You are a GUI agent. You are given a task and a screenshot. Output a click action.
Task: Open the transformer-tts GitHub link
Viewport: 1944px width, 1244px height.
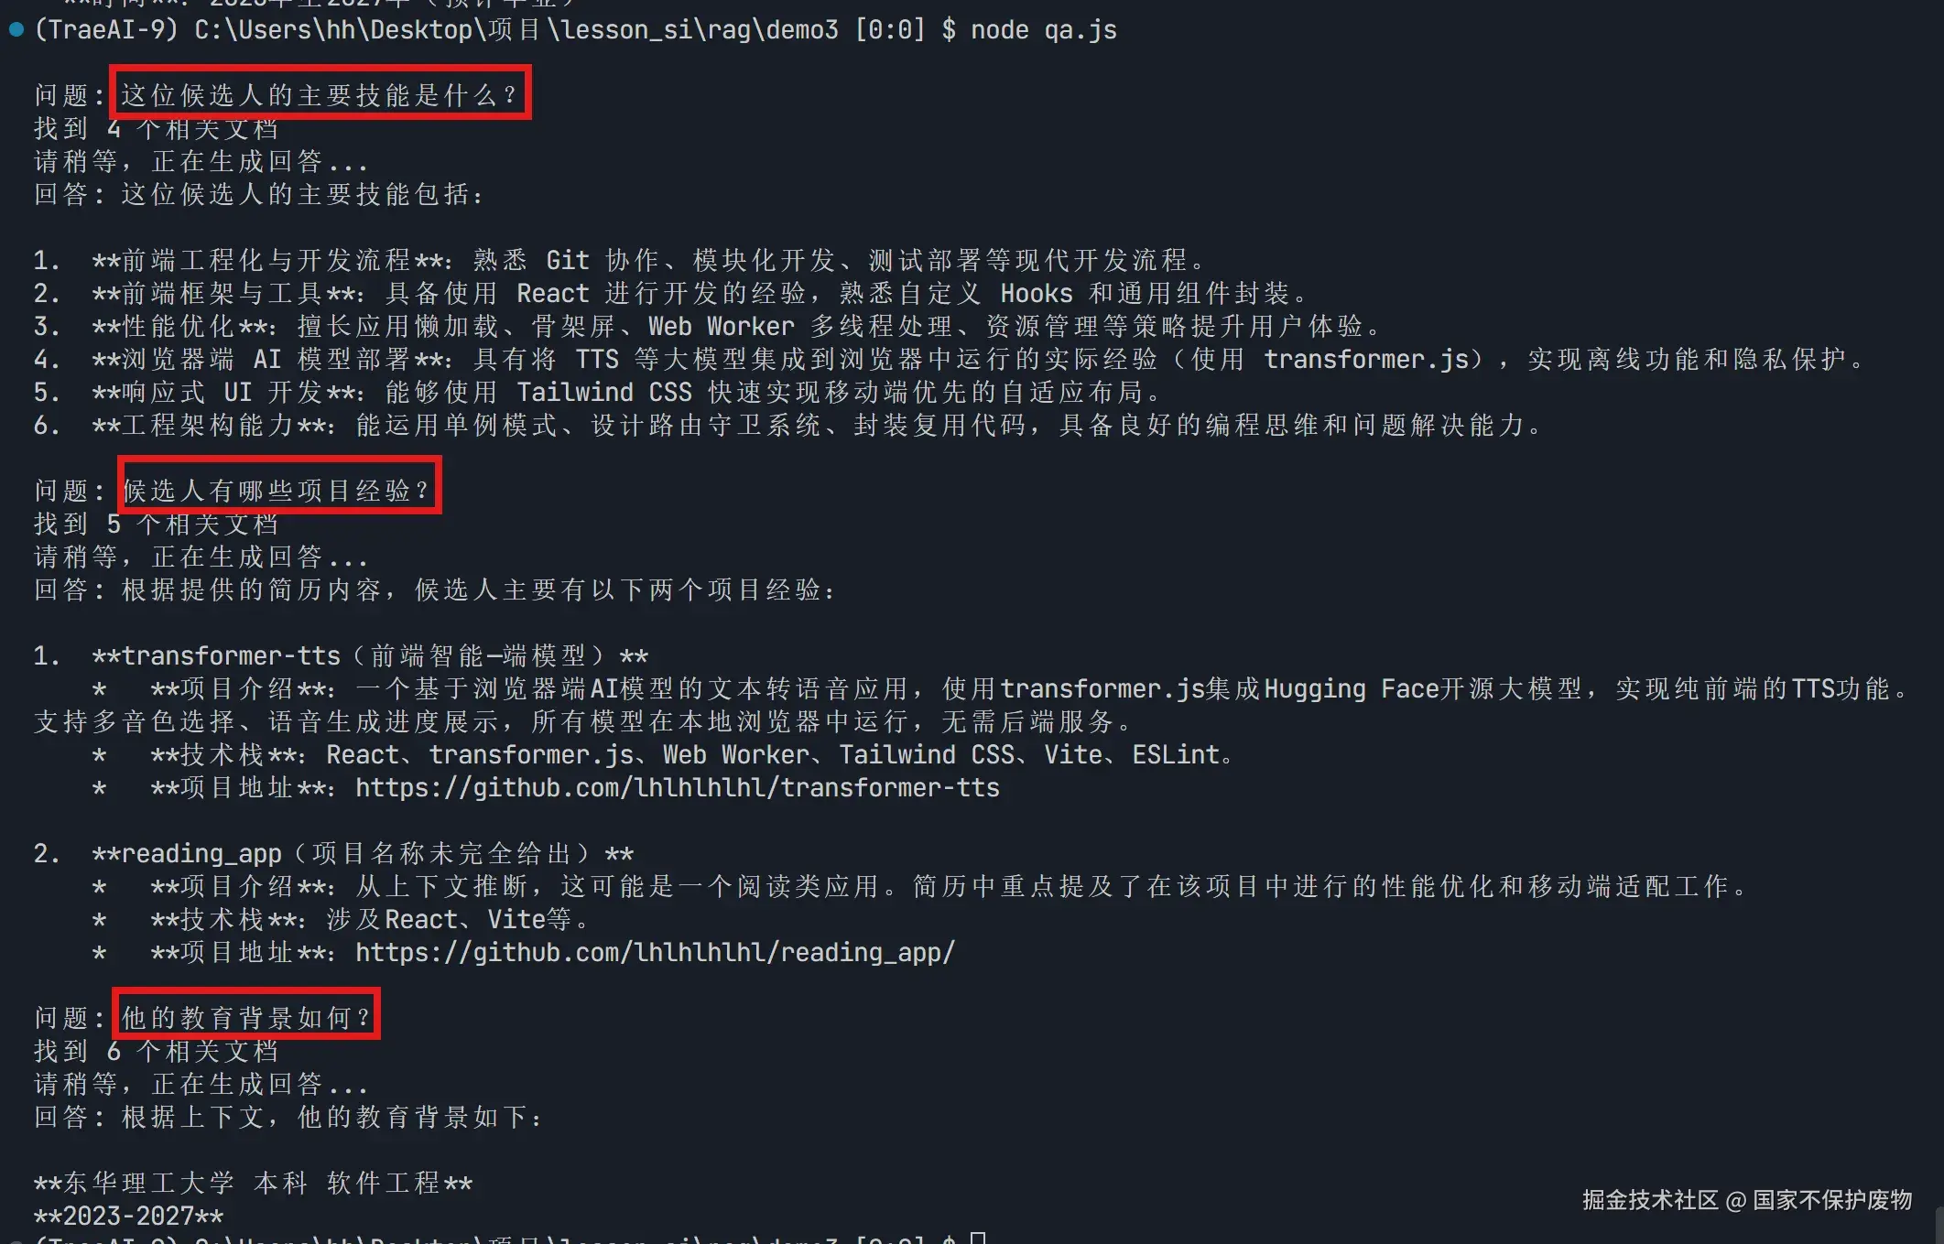(678, 787)
